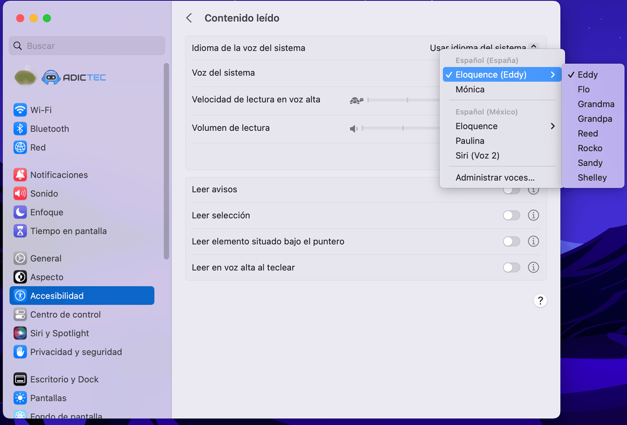The image size is (627, 425).
Task: Enable Leer en voz alta al teclear
Action: pyautogui.click(x=512, y=267)
